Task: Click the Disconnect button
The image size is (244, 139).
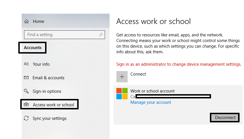Action: coord(225,118)
